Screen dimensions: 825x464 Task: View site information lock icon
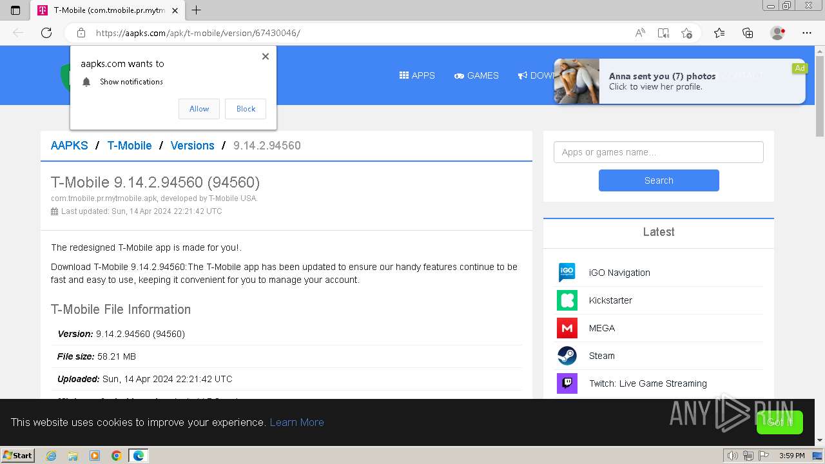[81, 33]
